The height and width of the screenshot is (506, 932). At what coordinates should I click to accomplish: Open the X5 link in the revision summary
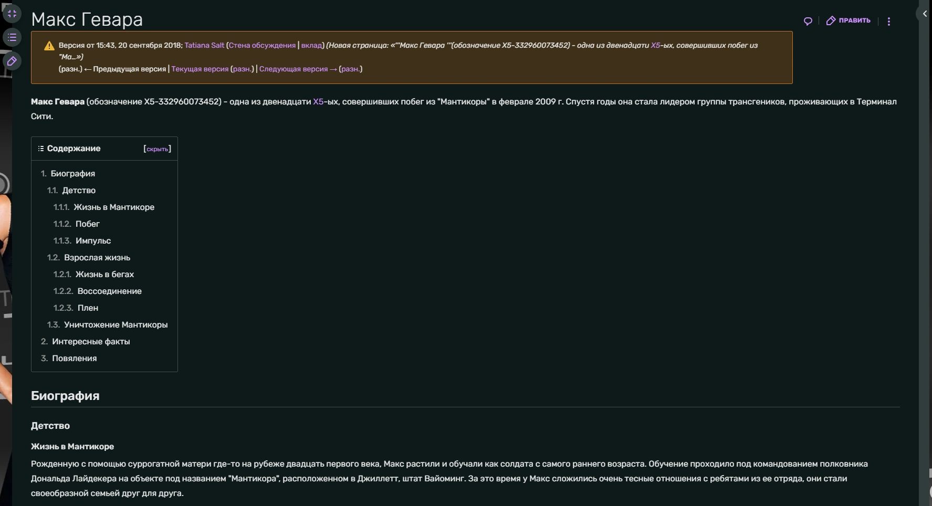(655, 45)
